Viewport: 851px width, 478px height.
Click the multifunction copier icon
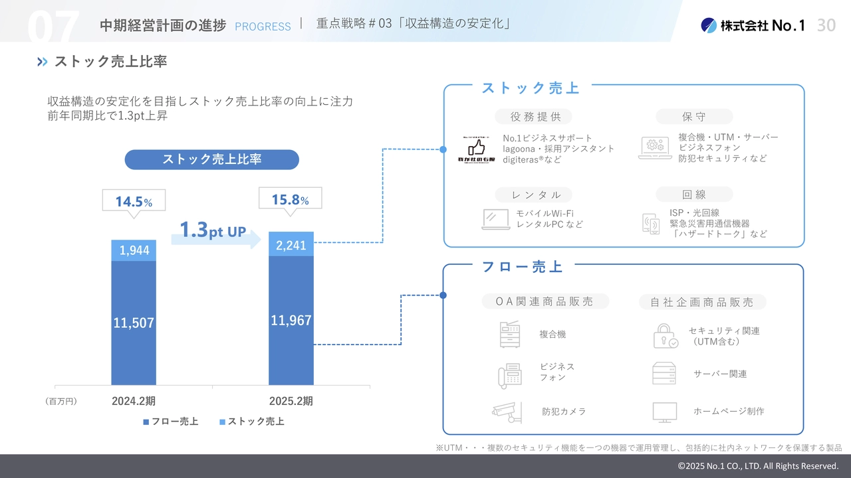point(511,334)
